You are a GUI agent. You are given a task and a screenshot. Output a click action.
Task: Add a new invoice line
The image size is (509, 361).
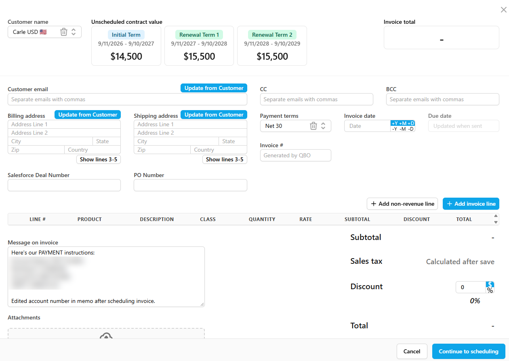pos(471,204)
